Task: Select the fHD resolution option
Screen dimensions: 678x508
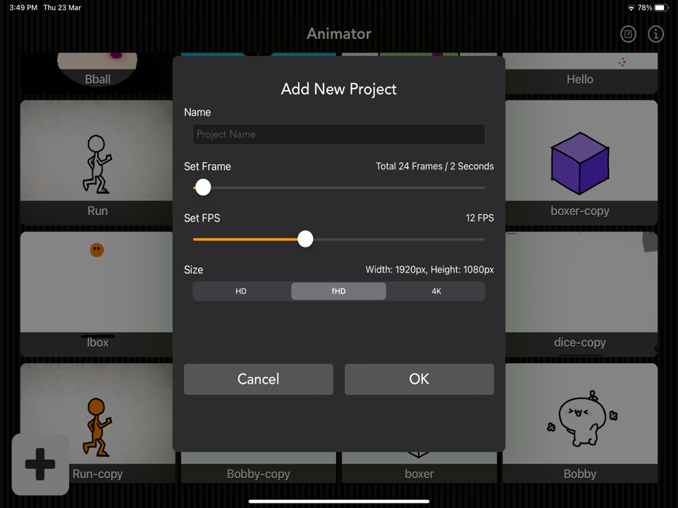Action: (338, 291)
